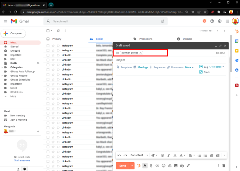The height and width of the screenshot is (171, 240).
Task: Open the Sent folder
Action: click(x=13, y=59)
